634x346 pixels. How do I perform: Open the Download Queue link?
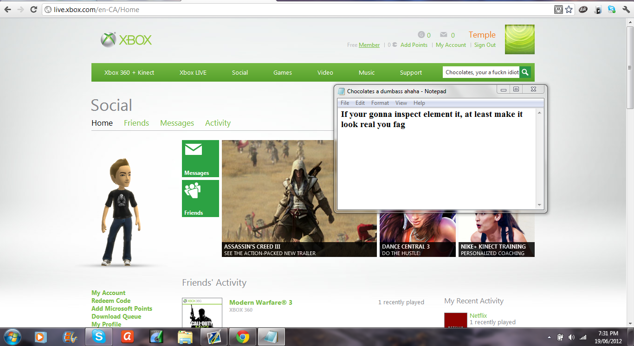coord(116,316)
